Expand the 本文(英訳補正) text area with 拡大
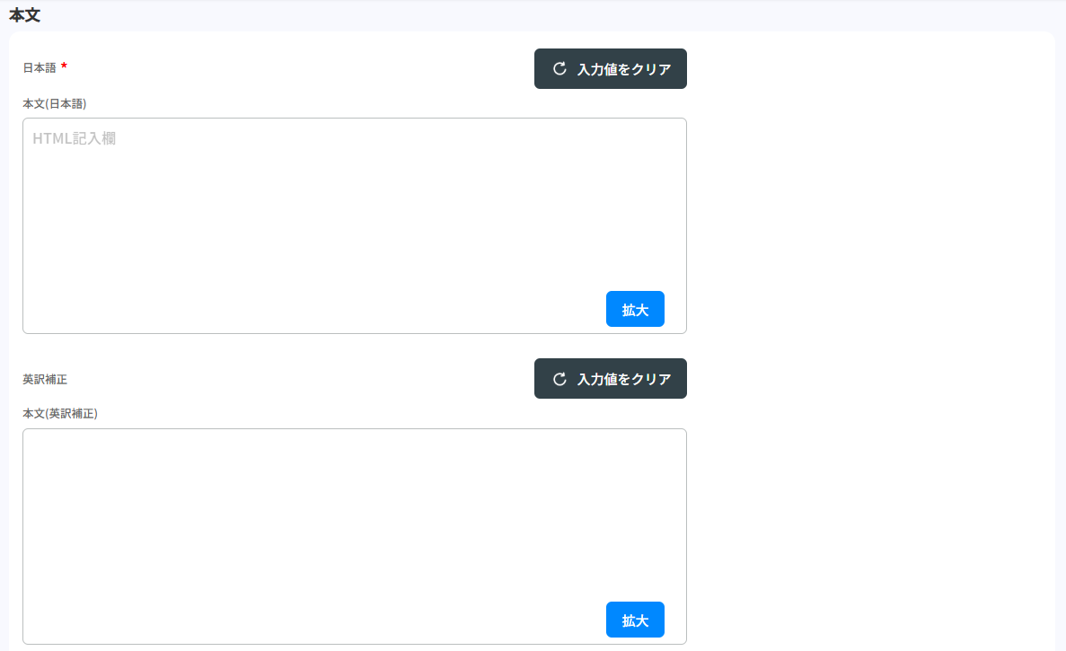Screen dimensions: 1066x651 (635, 620)
